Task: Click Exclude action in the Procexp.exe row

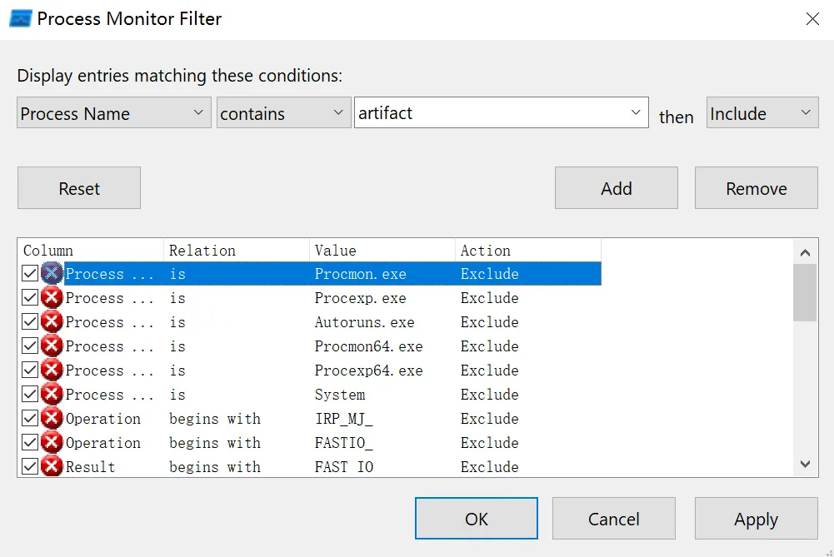Action: [x=489, y=297]
